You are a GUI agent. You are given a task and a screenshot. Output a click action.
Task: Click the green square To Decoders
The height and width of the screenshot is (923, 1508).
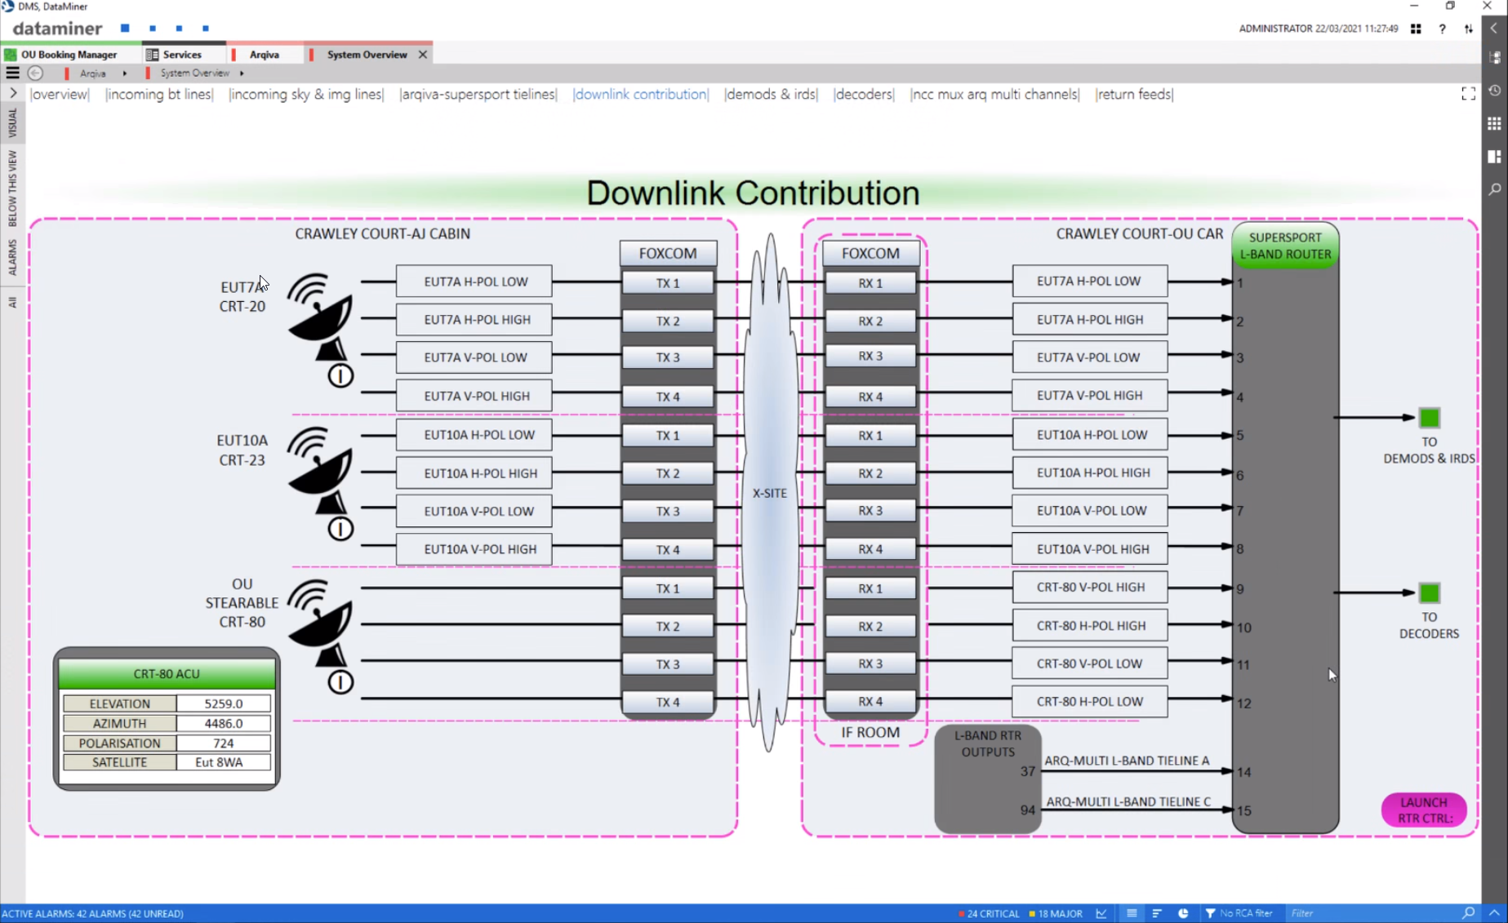point(1429,592)
